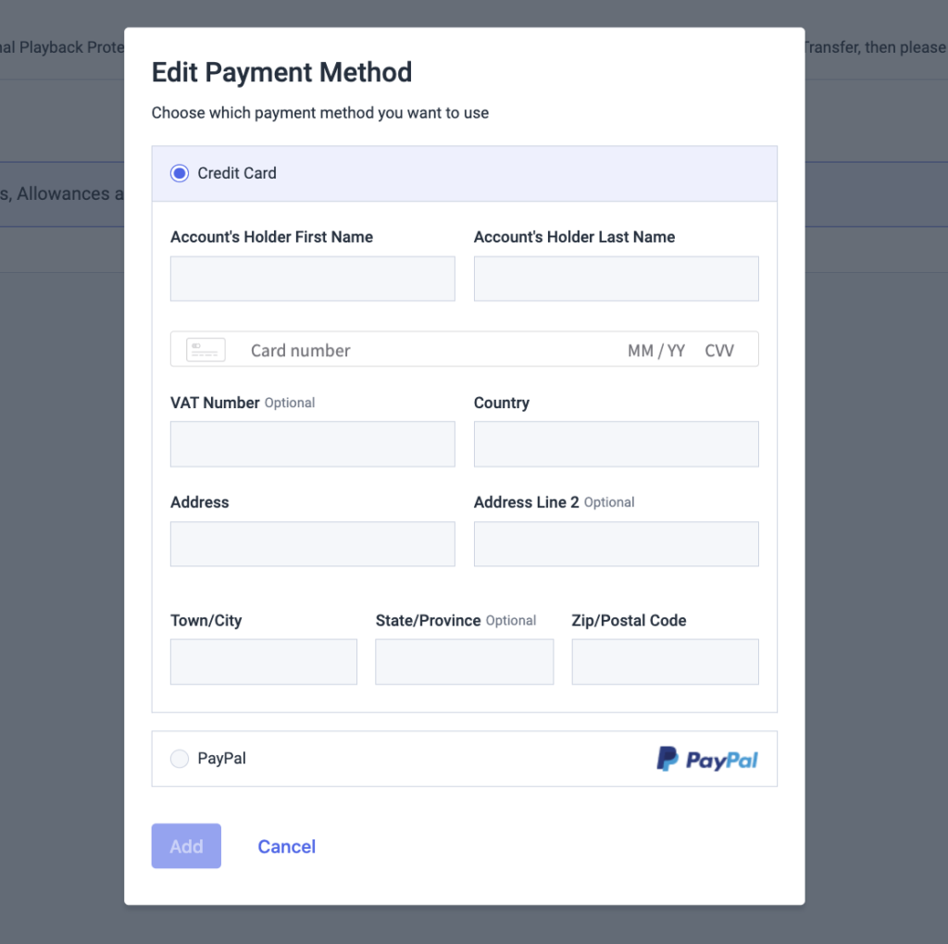This screenshot has width=948, height=944.
Task: Click the Town/City field
Action: click(x=263, y=661)
